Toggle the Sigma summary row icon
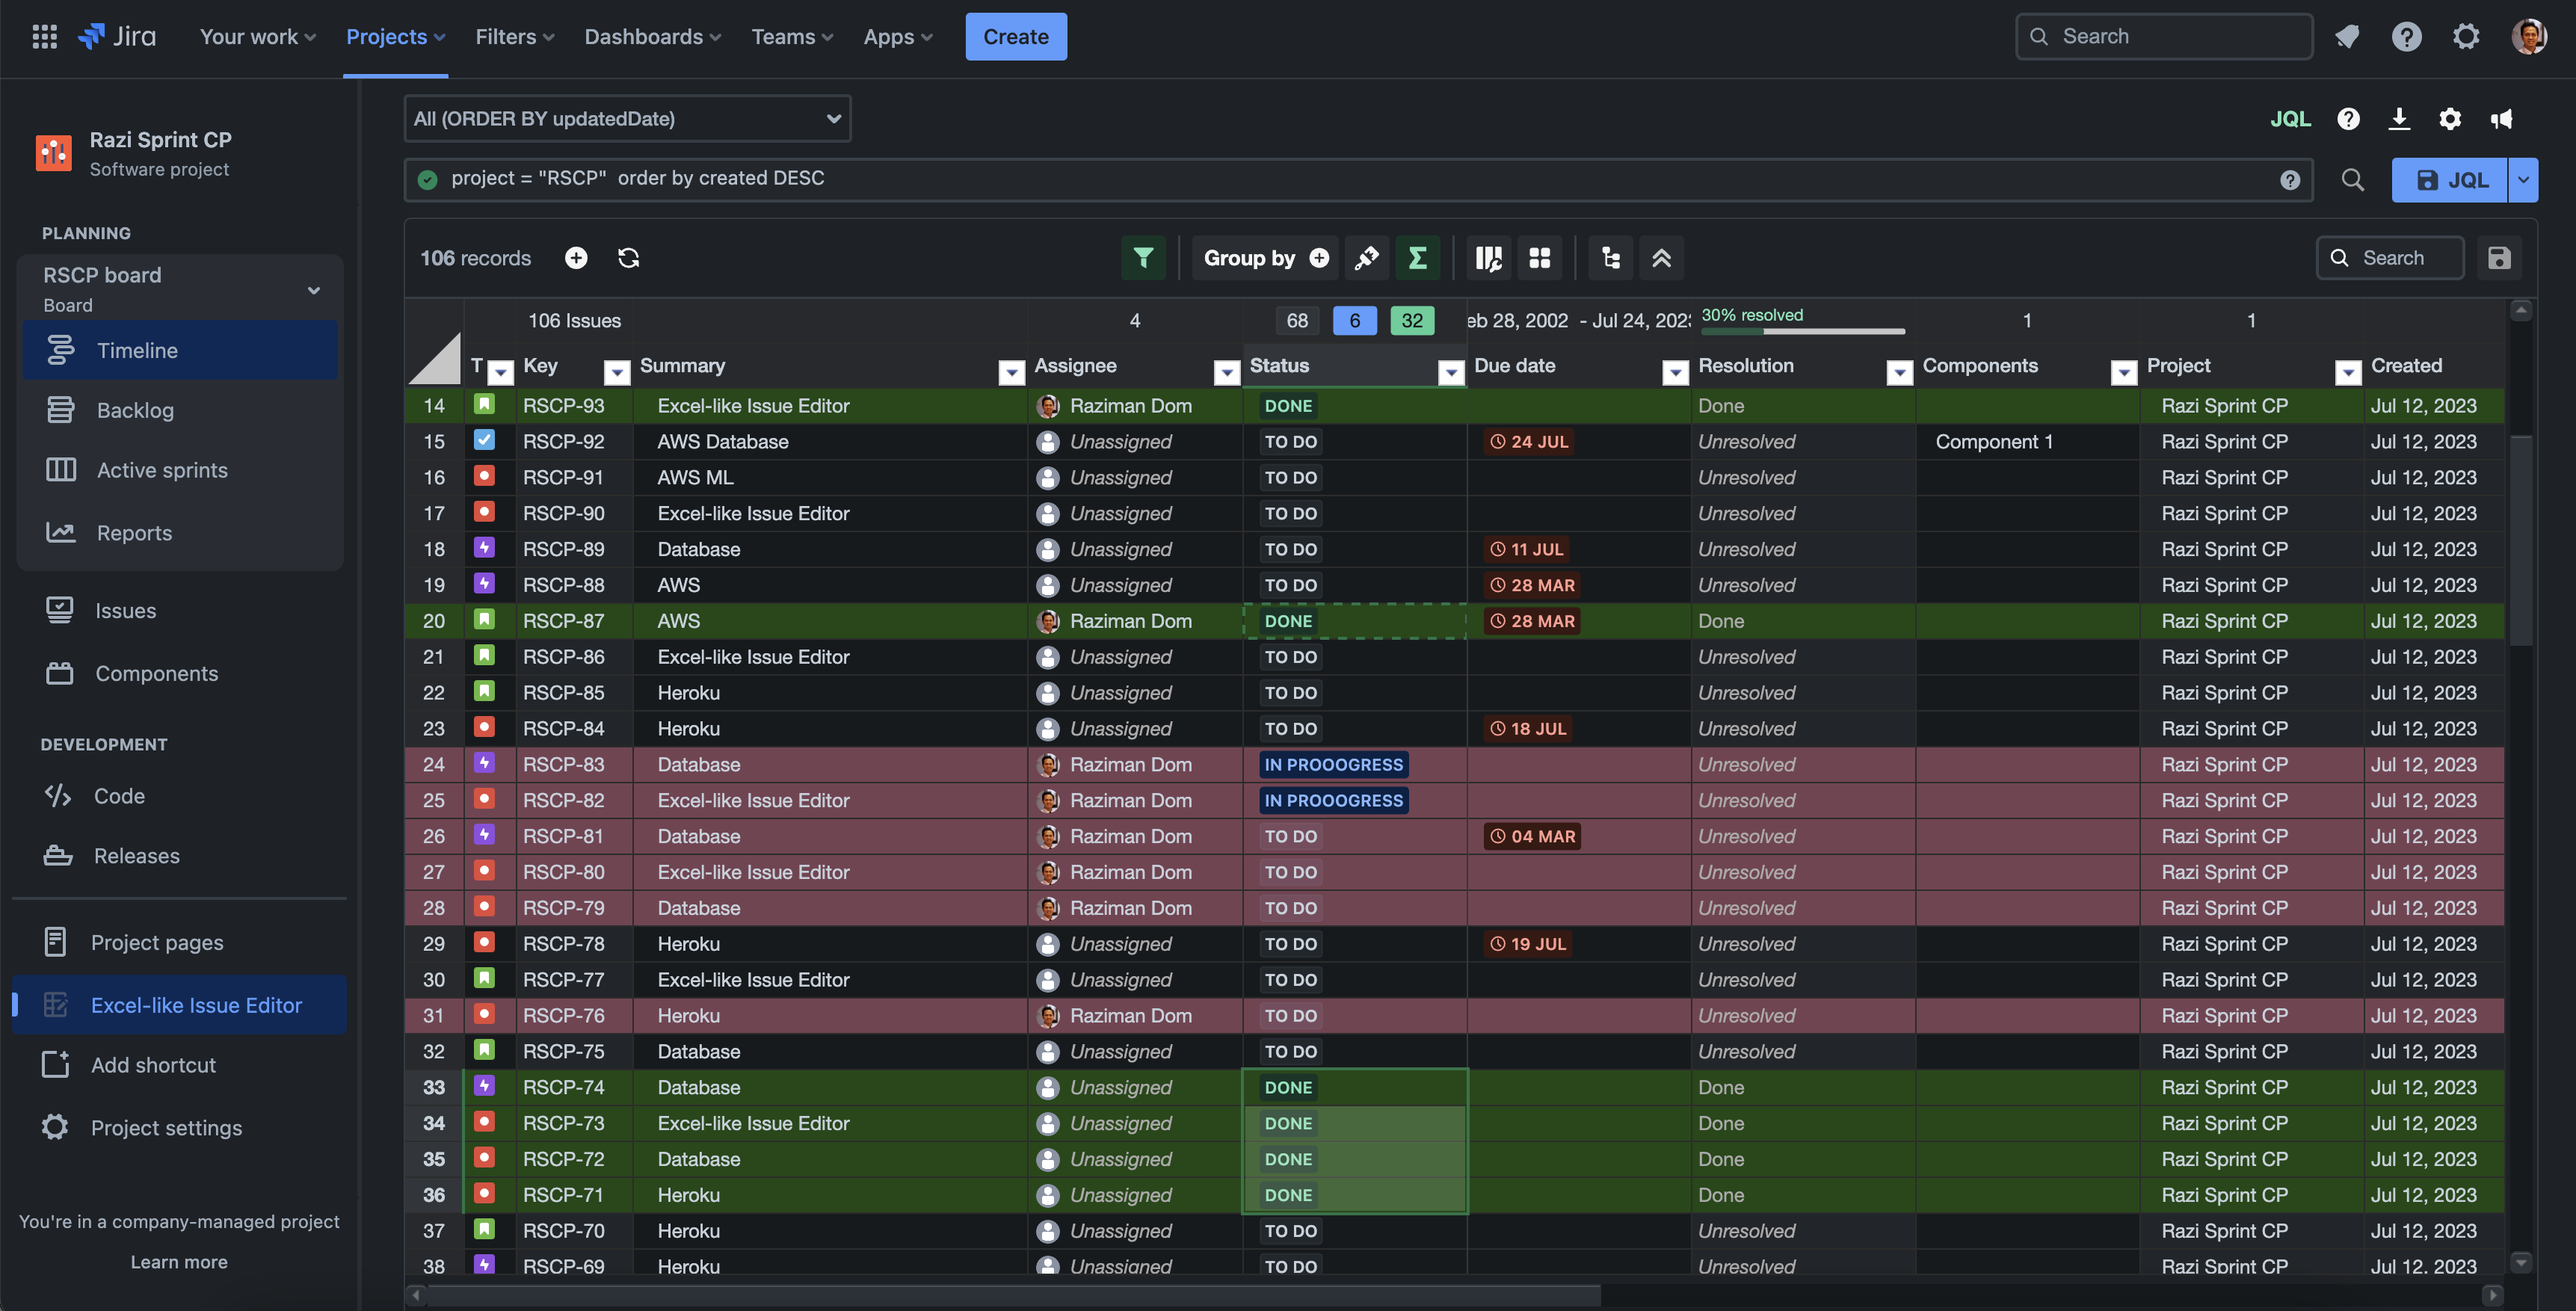This screenshot has width=2576, height=1311. tap(1417, 258)
